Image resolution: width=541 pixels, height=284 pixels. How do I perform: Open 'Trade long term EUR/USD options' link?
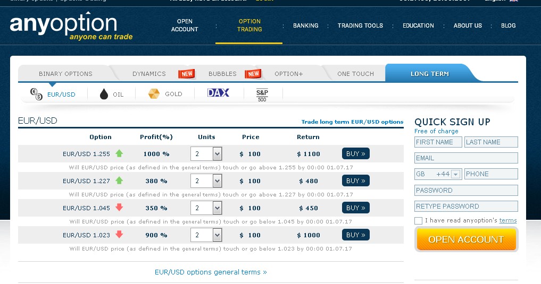[x=352, y=122]
